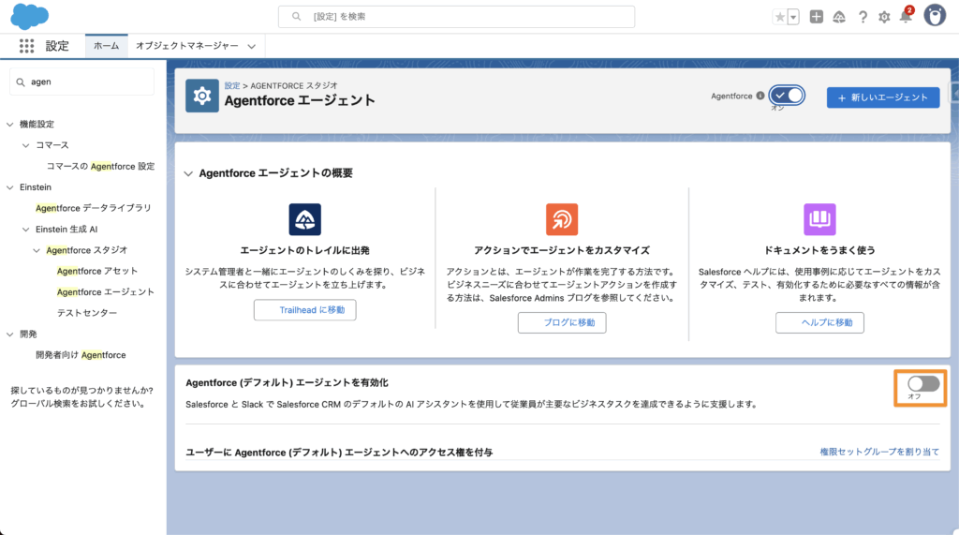959x535 pixels.
Task: Click the magnifier icon in global search
Action: 296,17
